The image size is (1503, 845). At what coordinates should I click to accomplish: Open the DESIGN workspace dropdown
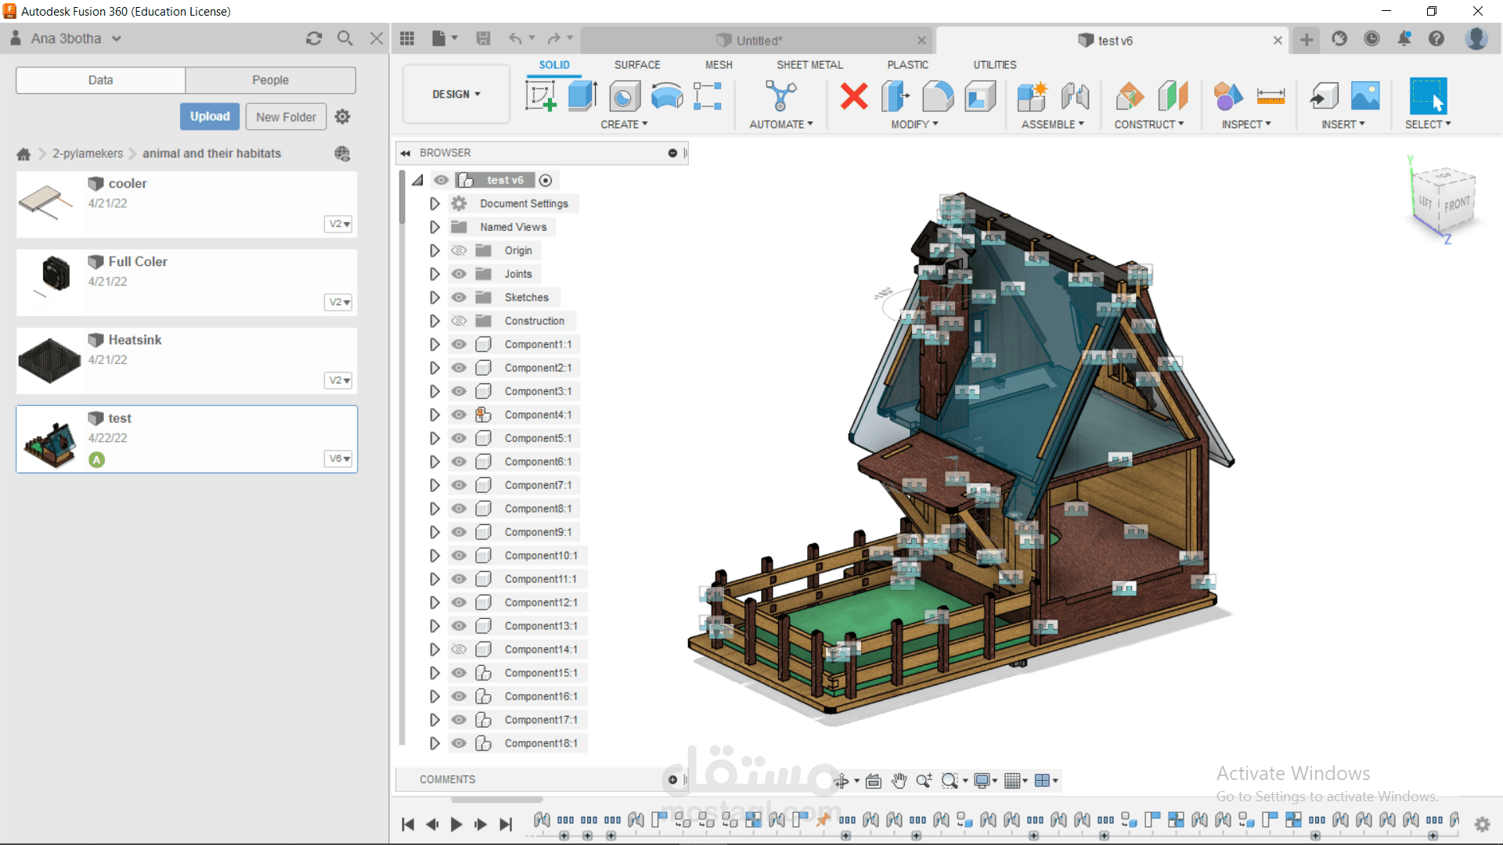[x=456, y=95]
